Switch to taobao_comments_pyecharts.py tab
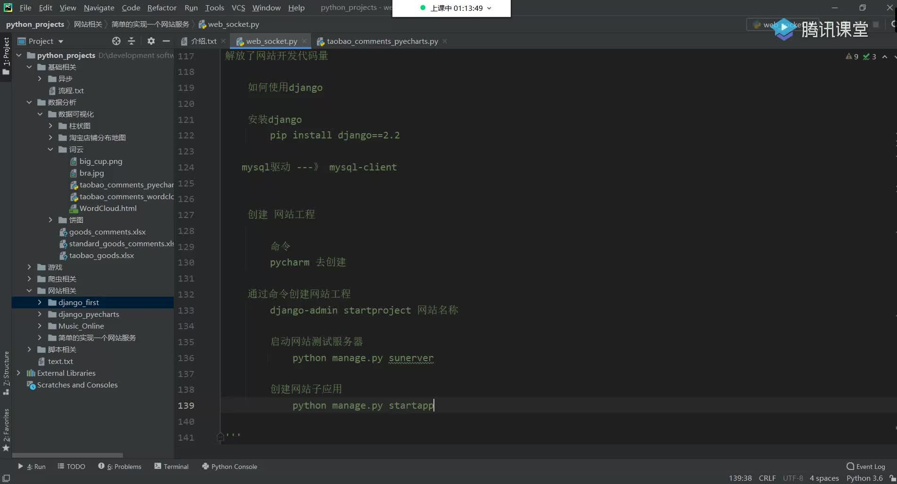 point(382,41)
